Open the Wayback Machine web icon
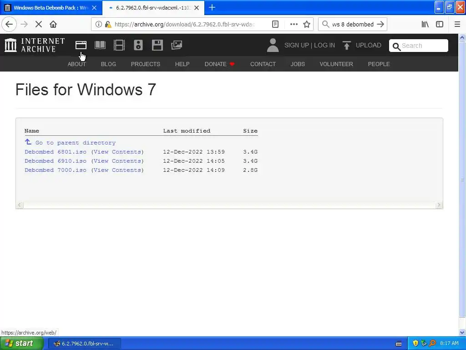Viewport: 466px width, 350px height. pos(81,45)
